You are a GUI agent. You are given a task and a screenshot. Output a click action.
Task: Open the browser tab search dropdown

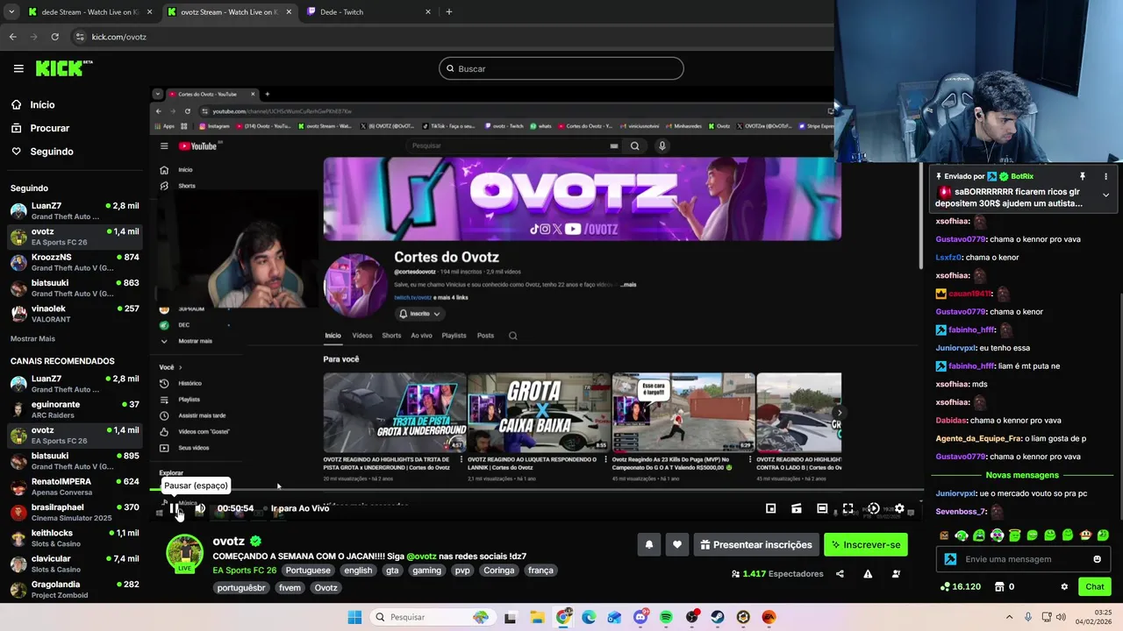point(11,12)
